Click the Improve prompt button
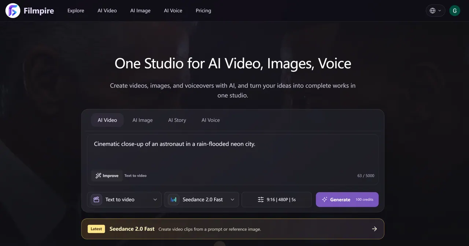This screenshot has width=469, height=246. [107, 176]
